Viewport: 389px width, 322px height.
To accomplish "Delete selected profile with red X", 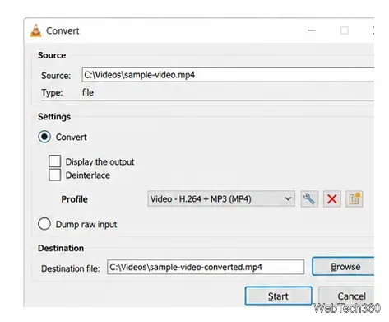I will [x=332, y=199].
